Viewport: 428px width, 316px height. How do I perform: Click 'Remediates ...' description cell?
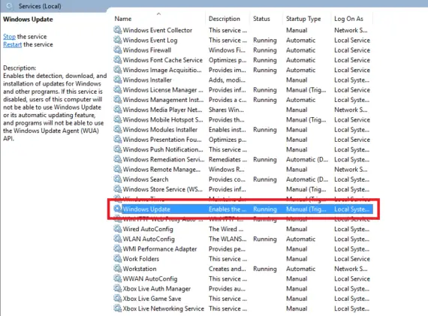[x=228, y=159]
